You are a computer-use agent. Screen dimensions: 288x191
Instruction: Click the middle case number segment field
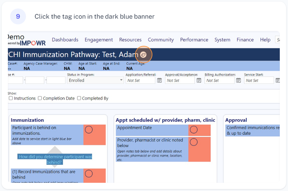[x=35, y=80]
